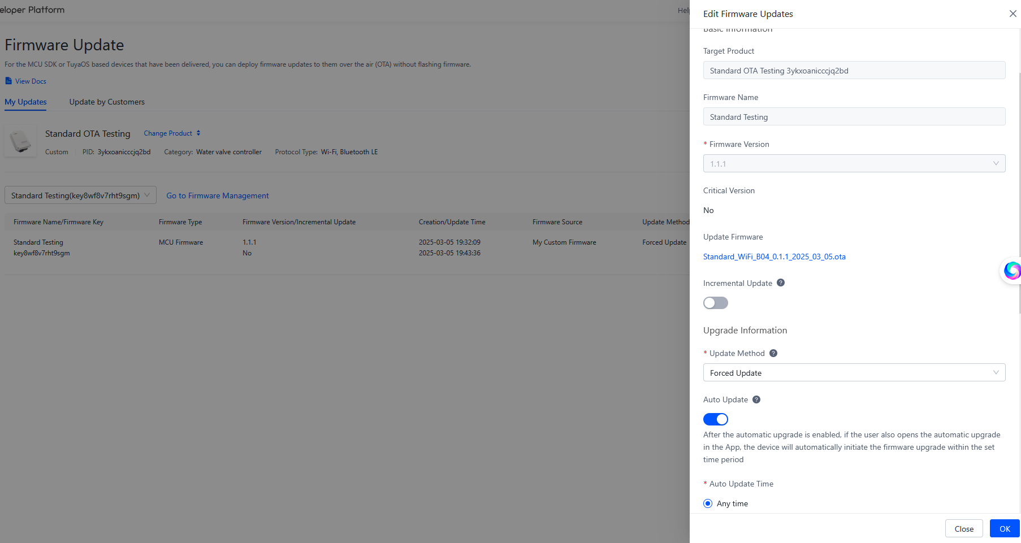
Task: Expand the Update Method dropdown
Action: (854, 372)
